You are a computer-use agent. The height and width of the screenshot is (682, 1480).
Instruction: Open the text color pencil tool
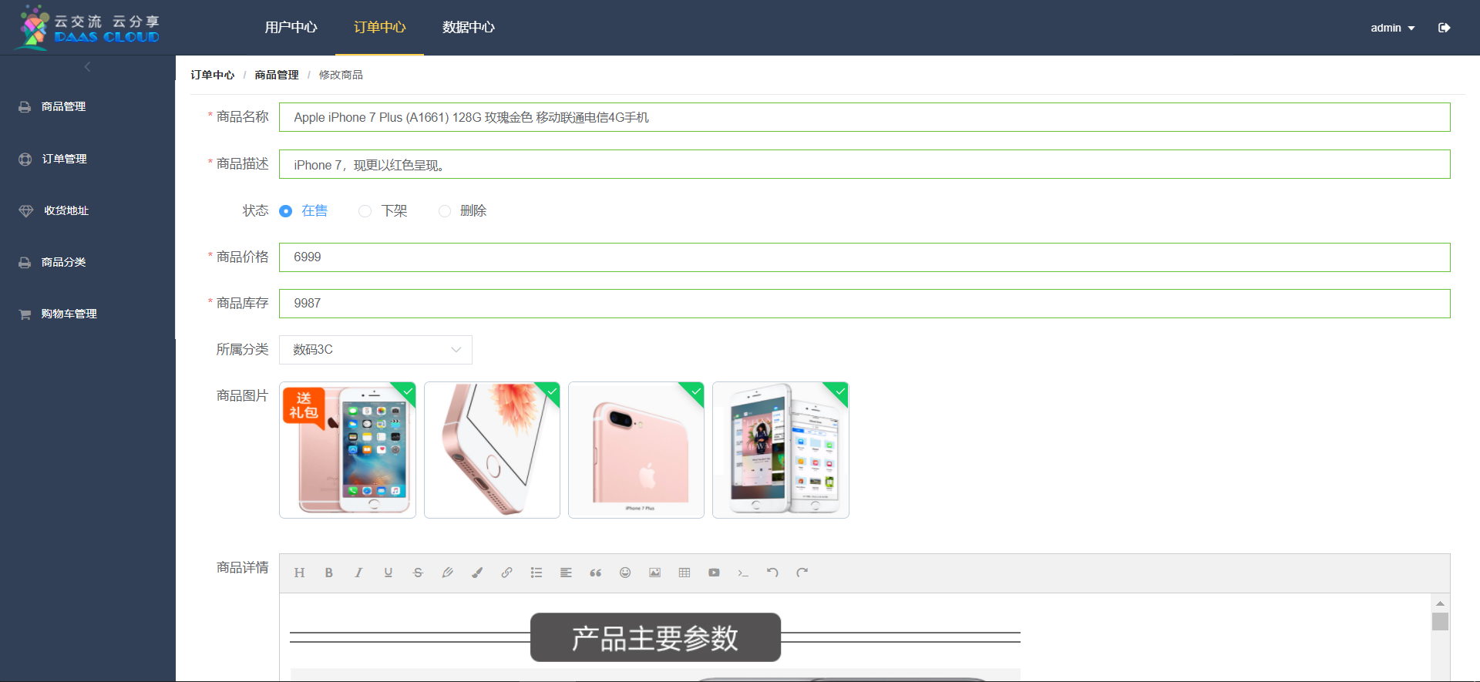(x=447, y=573)
